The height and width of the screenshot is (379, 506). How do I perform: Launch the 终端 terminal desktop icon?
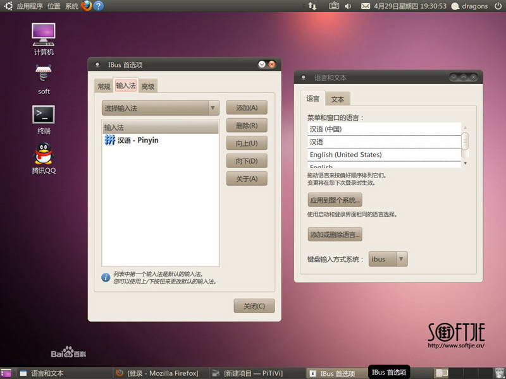tap(44, 114)
